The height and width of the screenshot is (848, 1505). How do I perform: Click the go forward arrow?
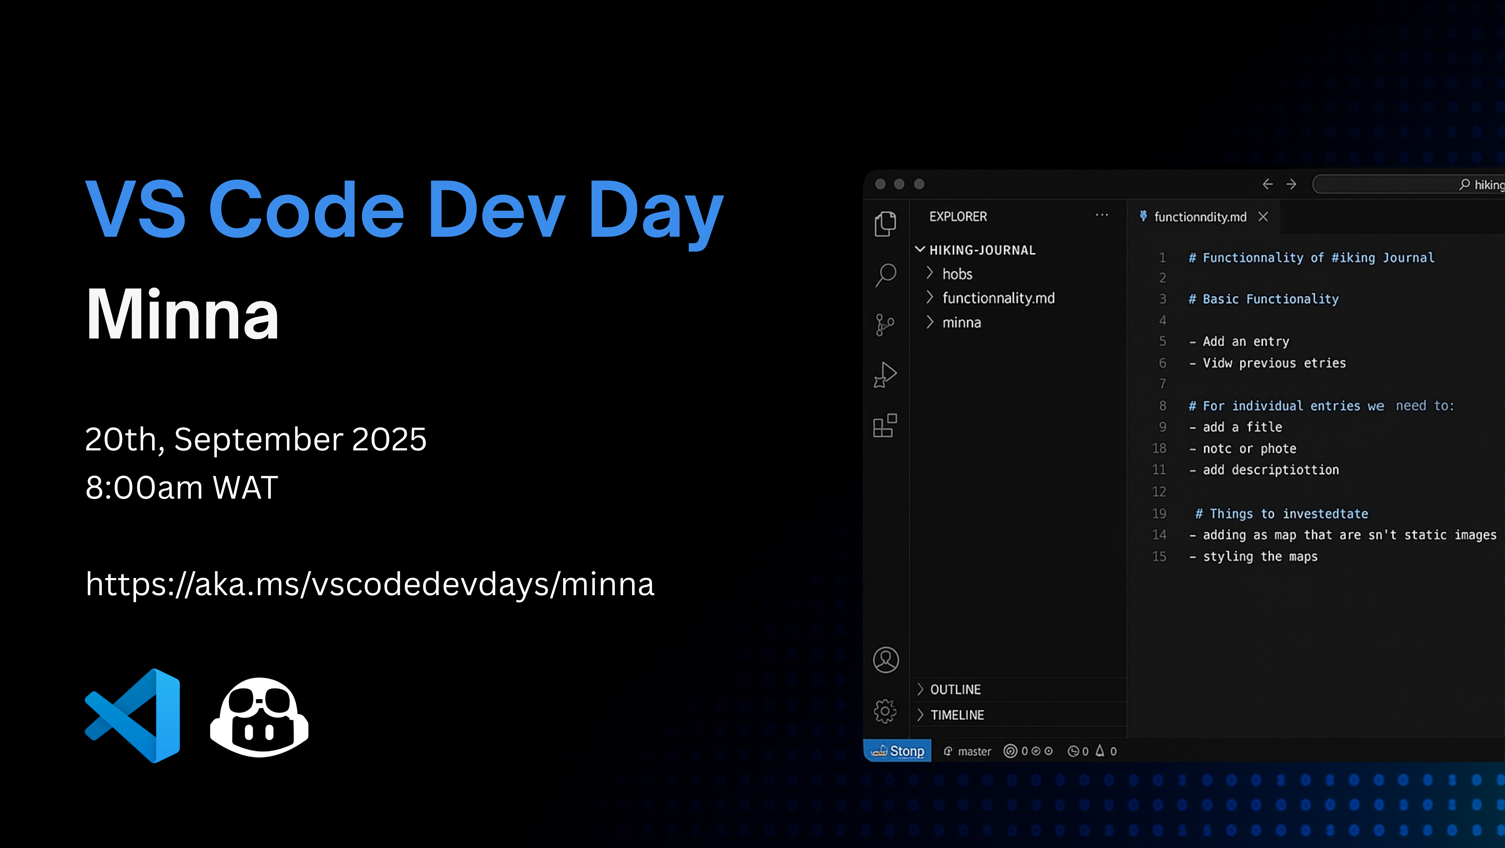click(1291, 185)
